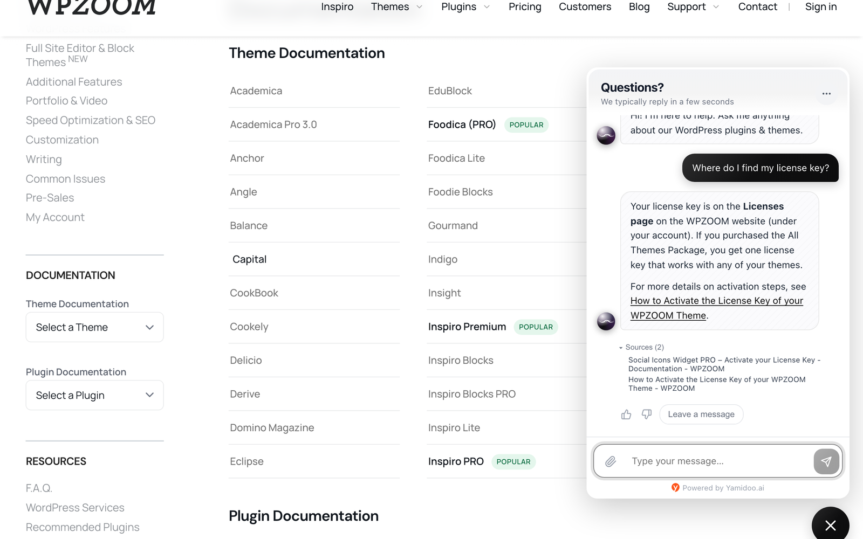Click the thumbs up feedback icon
Image resolution: width=863 pixels, height=539 pixels.
(626, 414)
